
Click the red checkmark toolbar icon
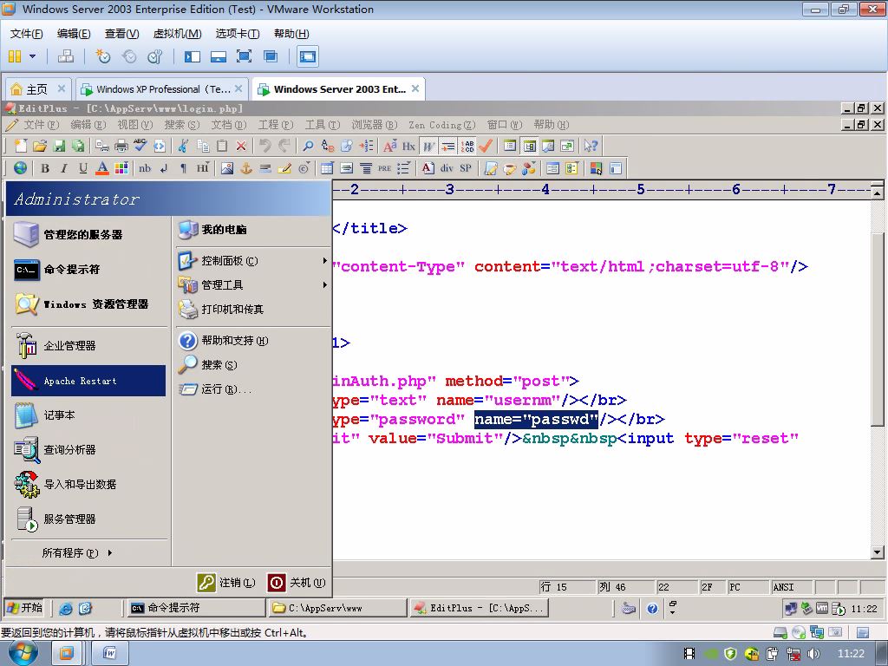(486, 146)
